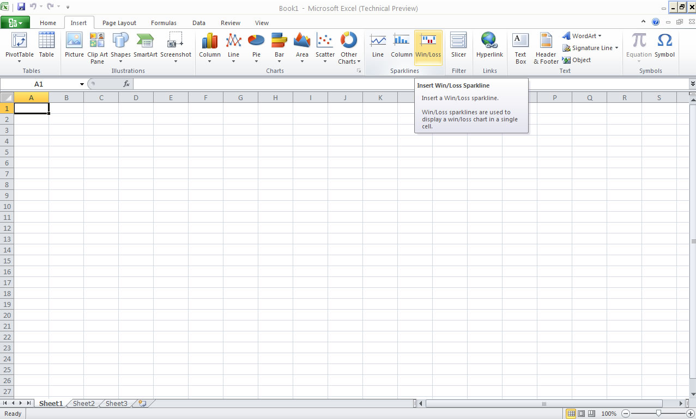Open Excel Help question mark icon

[656, 22]
